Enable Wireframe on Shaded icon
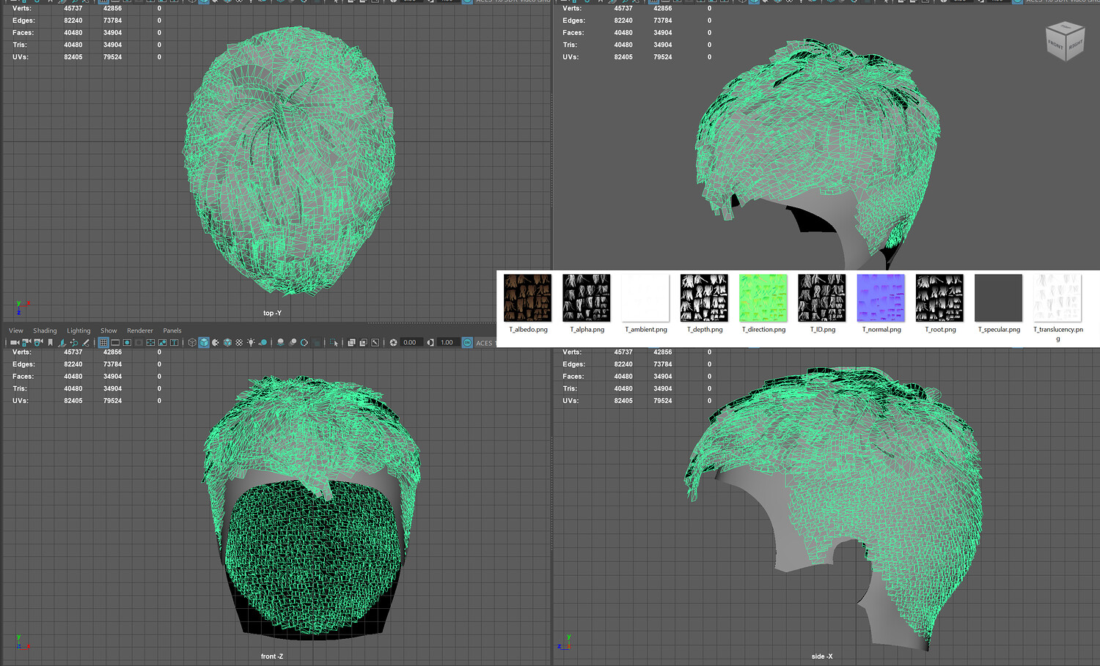The image size is (1100, 666). 227,342
